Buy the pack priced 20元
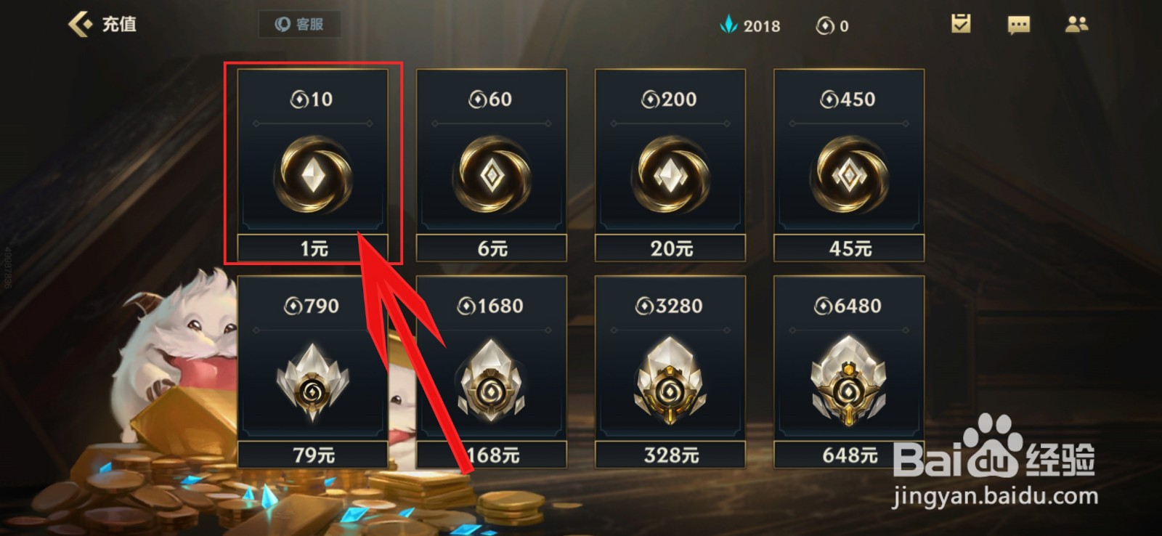This screenshot has height=536, width=1162. (670, 248)
